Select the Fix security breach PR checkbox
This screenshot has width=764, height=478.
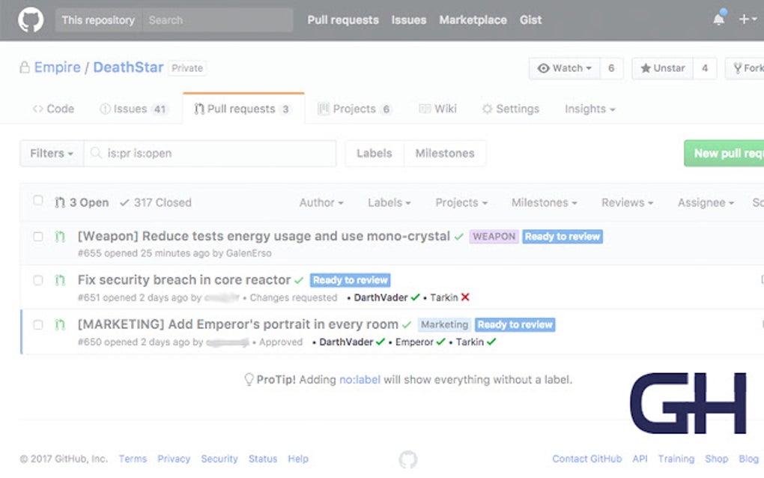(38, 280)
